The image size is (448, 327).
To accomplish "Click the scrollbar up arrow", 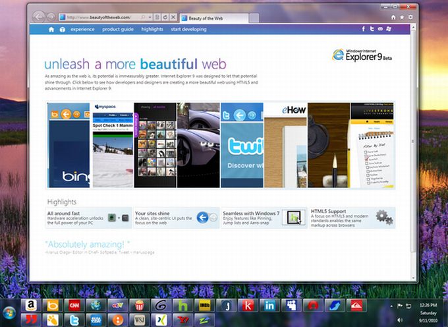I will coord(413,28).
